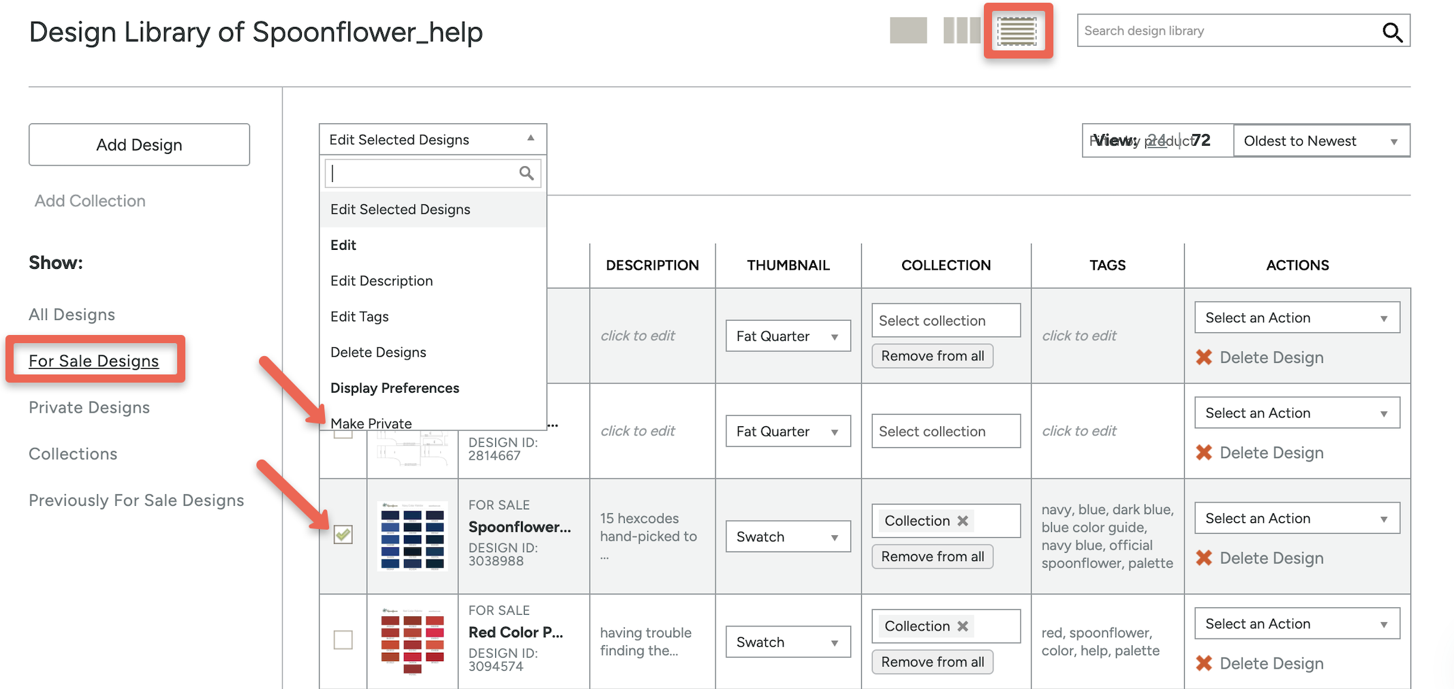Edit tags 'red, spoonflower, color, help, palette'

(x=1100, y=642)
